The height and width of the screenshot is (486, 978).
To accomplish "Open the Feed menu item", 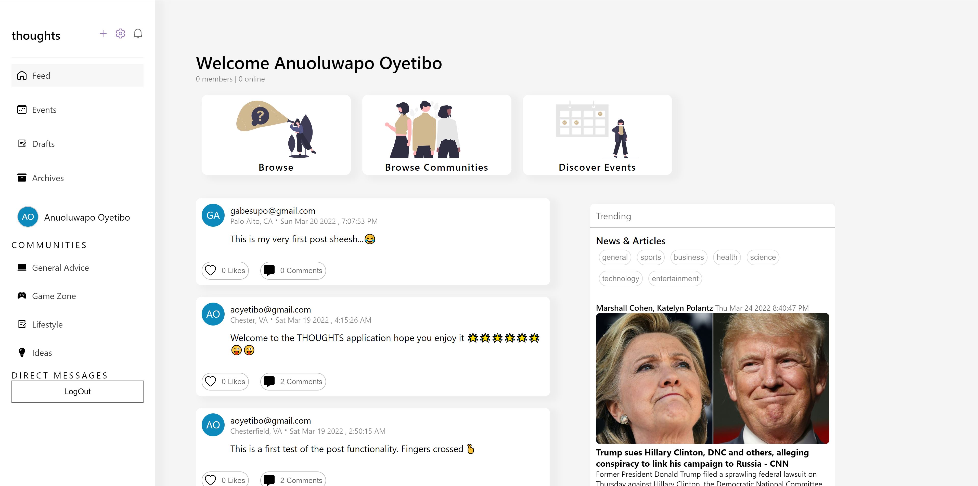I will 78,75.
